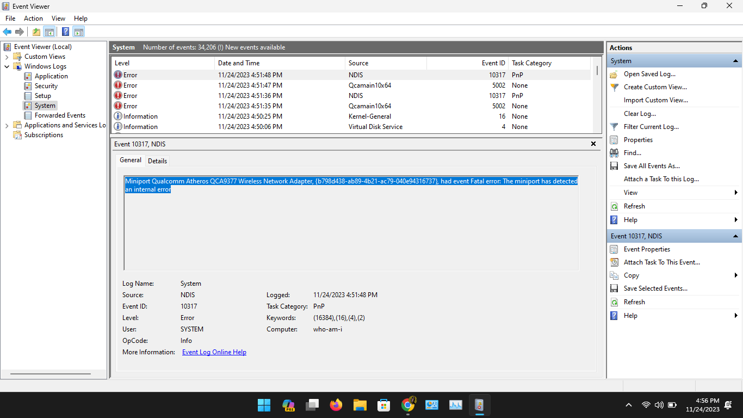Click the Find action

633,153
